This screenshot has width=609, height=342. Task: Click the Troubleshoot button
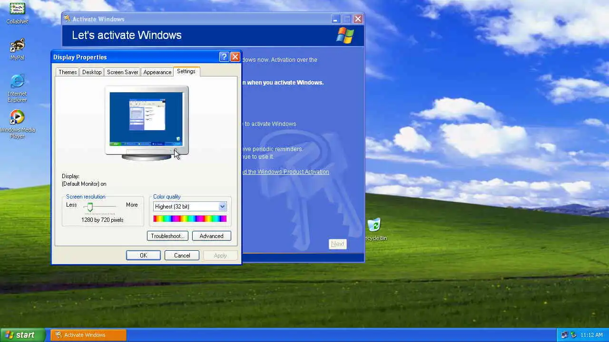(167, 236)
